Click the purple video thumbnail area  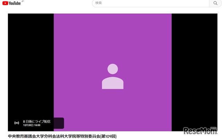[x=113, y=43]
